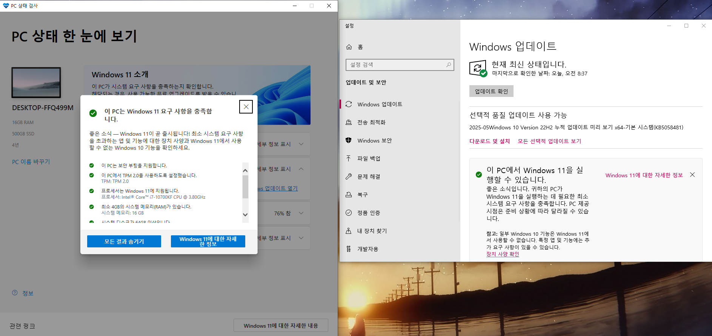Click the 선택적 품질 업데이트 사용 가능 heading
The image size is (712, 336).
tap(518, 115)
